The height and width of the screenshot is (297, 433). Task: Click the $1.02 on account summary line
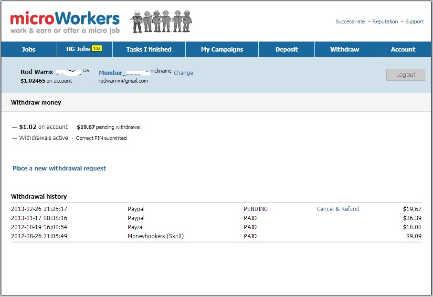click(43, 127)
